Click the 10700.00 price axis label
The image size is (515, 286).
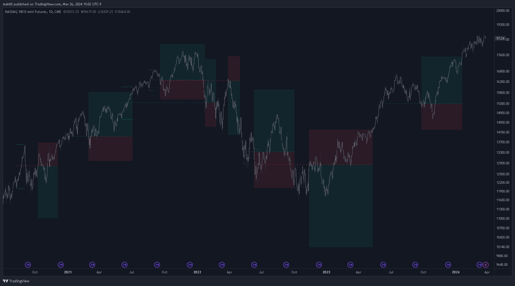pos(503,228)
